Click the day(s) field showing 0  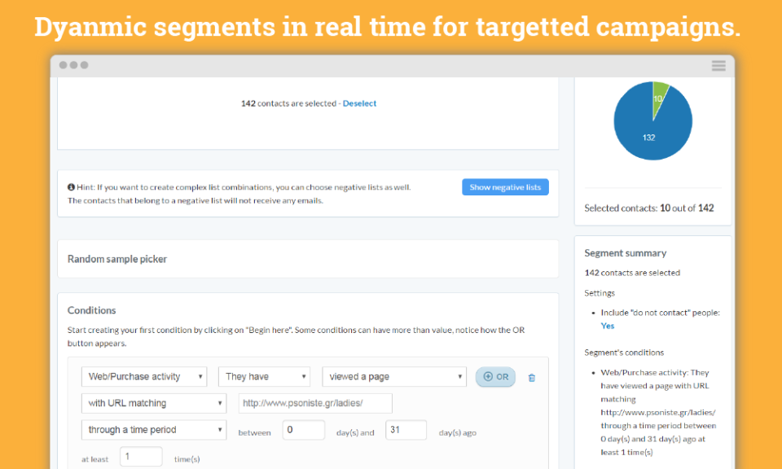pyautogui.click(x=303, y=430)
